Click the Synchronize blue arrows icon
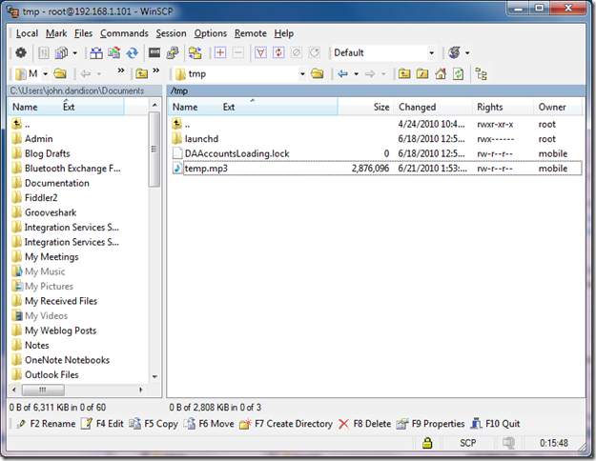 [x=132, y=52]
